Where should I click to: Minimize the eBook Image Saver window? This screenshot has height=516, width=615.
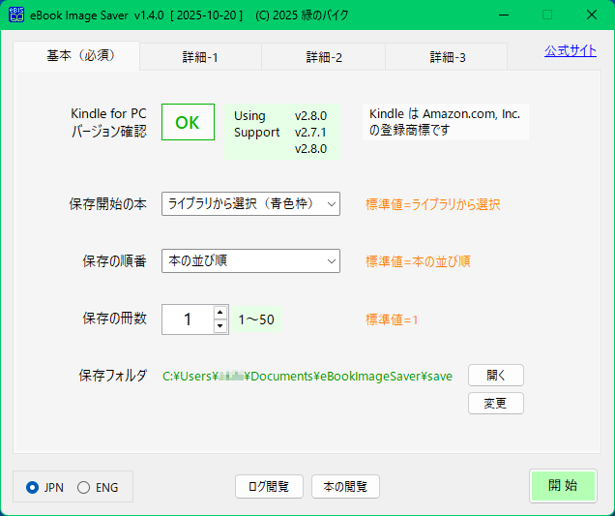click(503, 15)
